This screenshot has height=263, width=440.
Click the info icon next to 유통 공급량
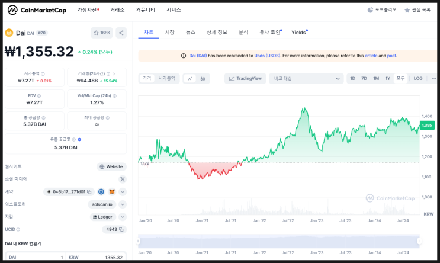tap(74, 140)
